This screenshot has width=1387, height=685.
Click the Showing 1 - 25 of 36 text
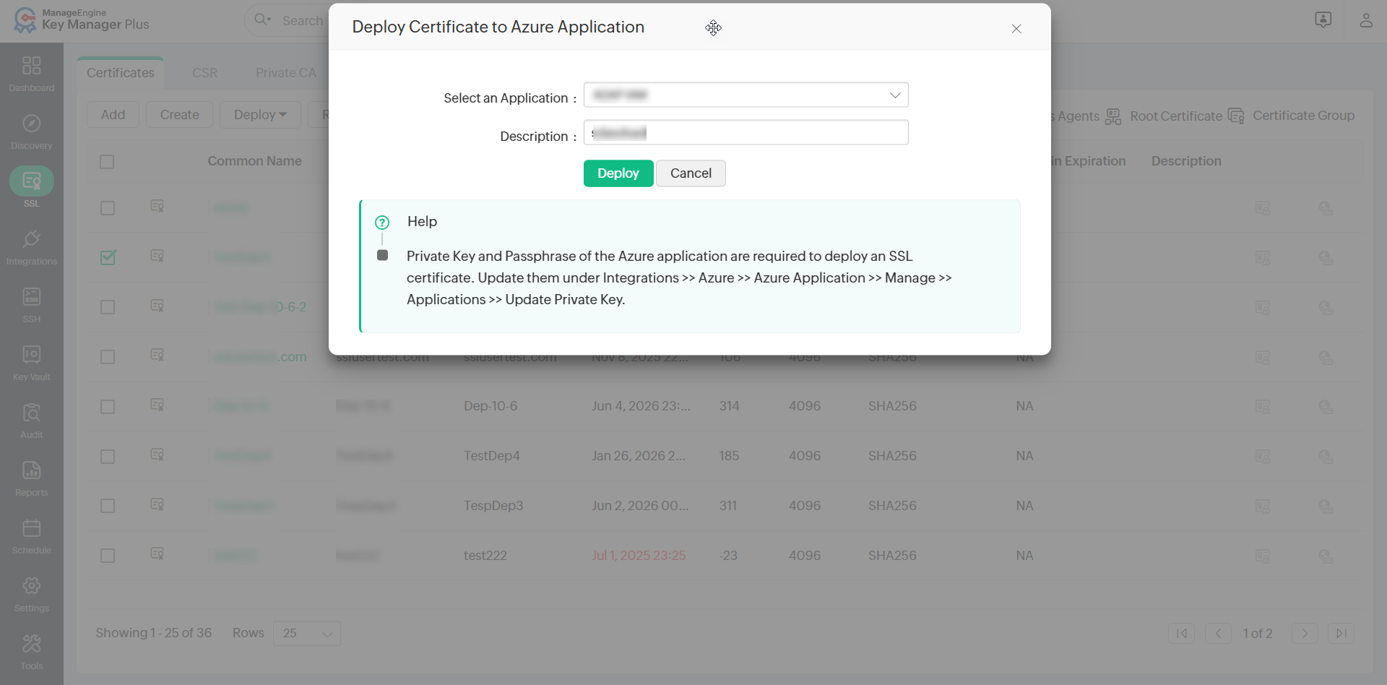click(x=154, y=633)
